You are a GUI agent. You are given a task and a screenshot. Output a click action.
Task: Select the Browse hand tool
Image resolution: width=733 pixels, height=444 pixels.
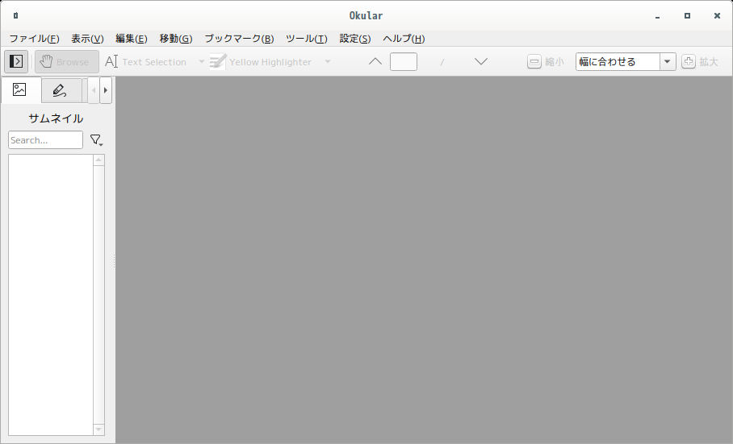67,61
